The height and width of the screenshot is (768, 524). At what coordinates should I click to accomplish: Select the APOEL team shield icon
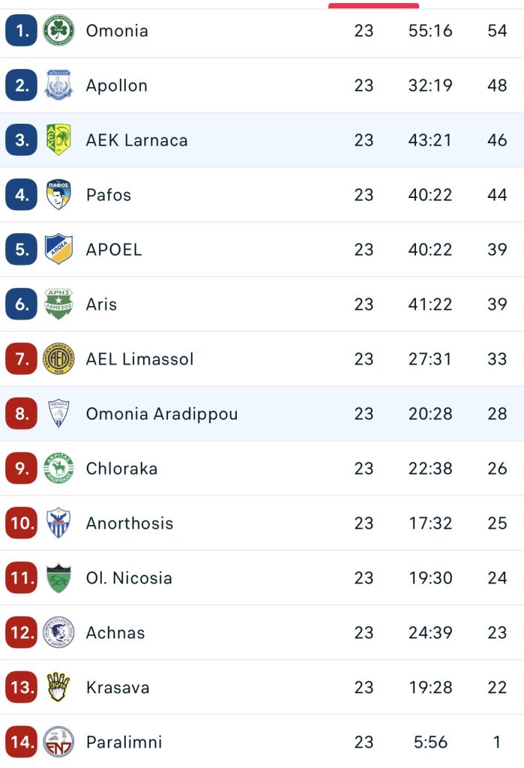click(58, 250)
